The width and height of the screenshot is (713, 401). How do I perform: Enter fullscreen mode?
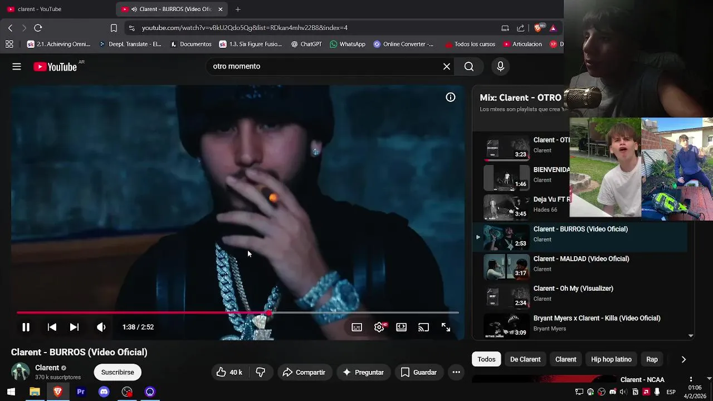click(x=446, y=327)
